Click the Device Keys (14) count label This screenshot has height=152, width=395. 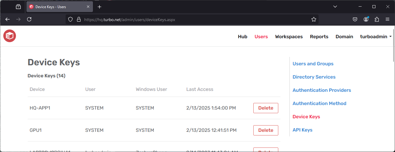[x=47, y=76]
